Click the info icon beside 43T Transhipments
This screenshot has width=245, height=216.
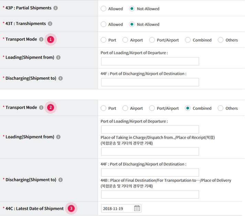click(x=50, y=24)
